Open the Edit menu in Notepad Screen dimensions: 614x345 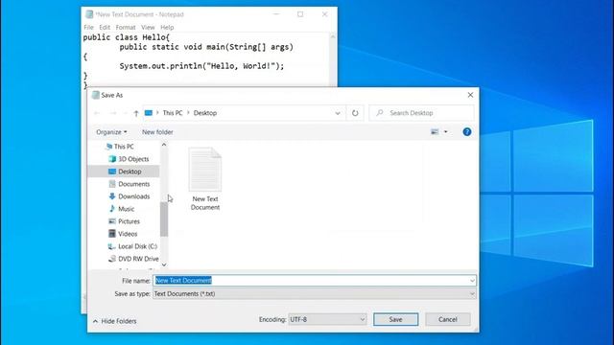click(x=105, y=28)
